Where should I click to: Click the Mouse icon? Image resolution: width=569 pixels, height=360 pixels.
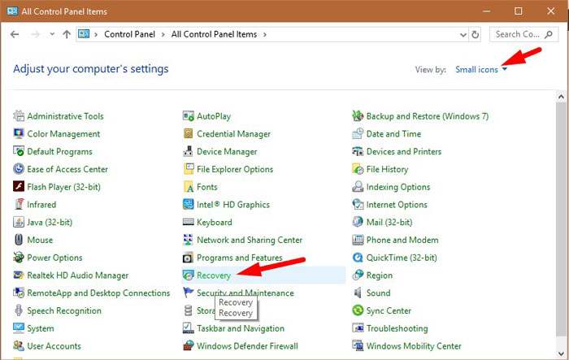(x=19, y=240)
